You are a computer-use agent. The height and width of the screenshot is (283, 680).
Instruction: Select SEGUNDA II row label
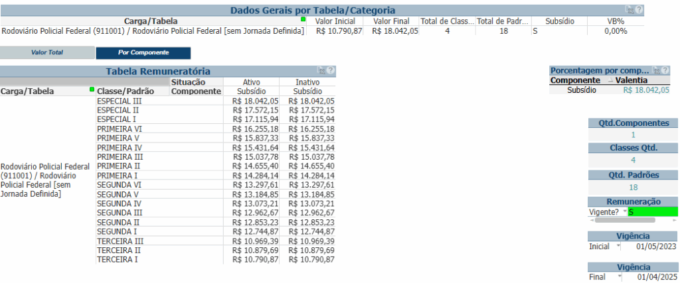[118, 222]
